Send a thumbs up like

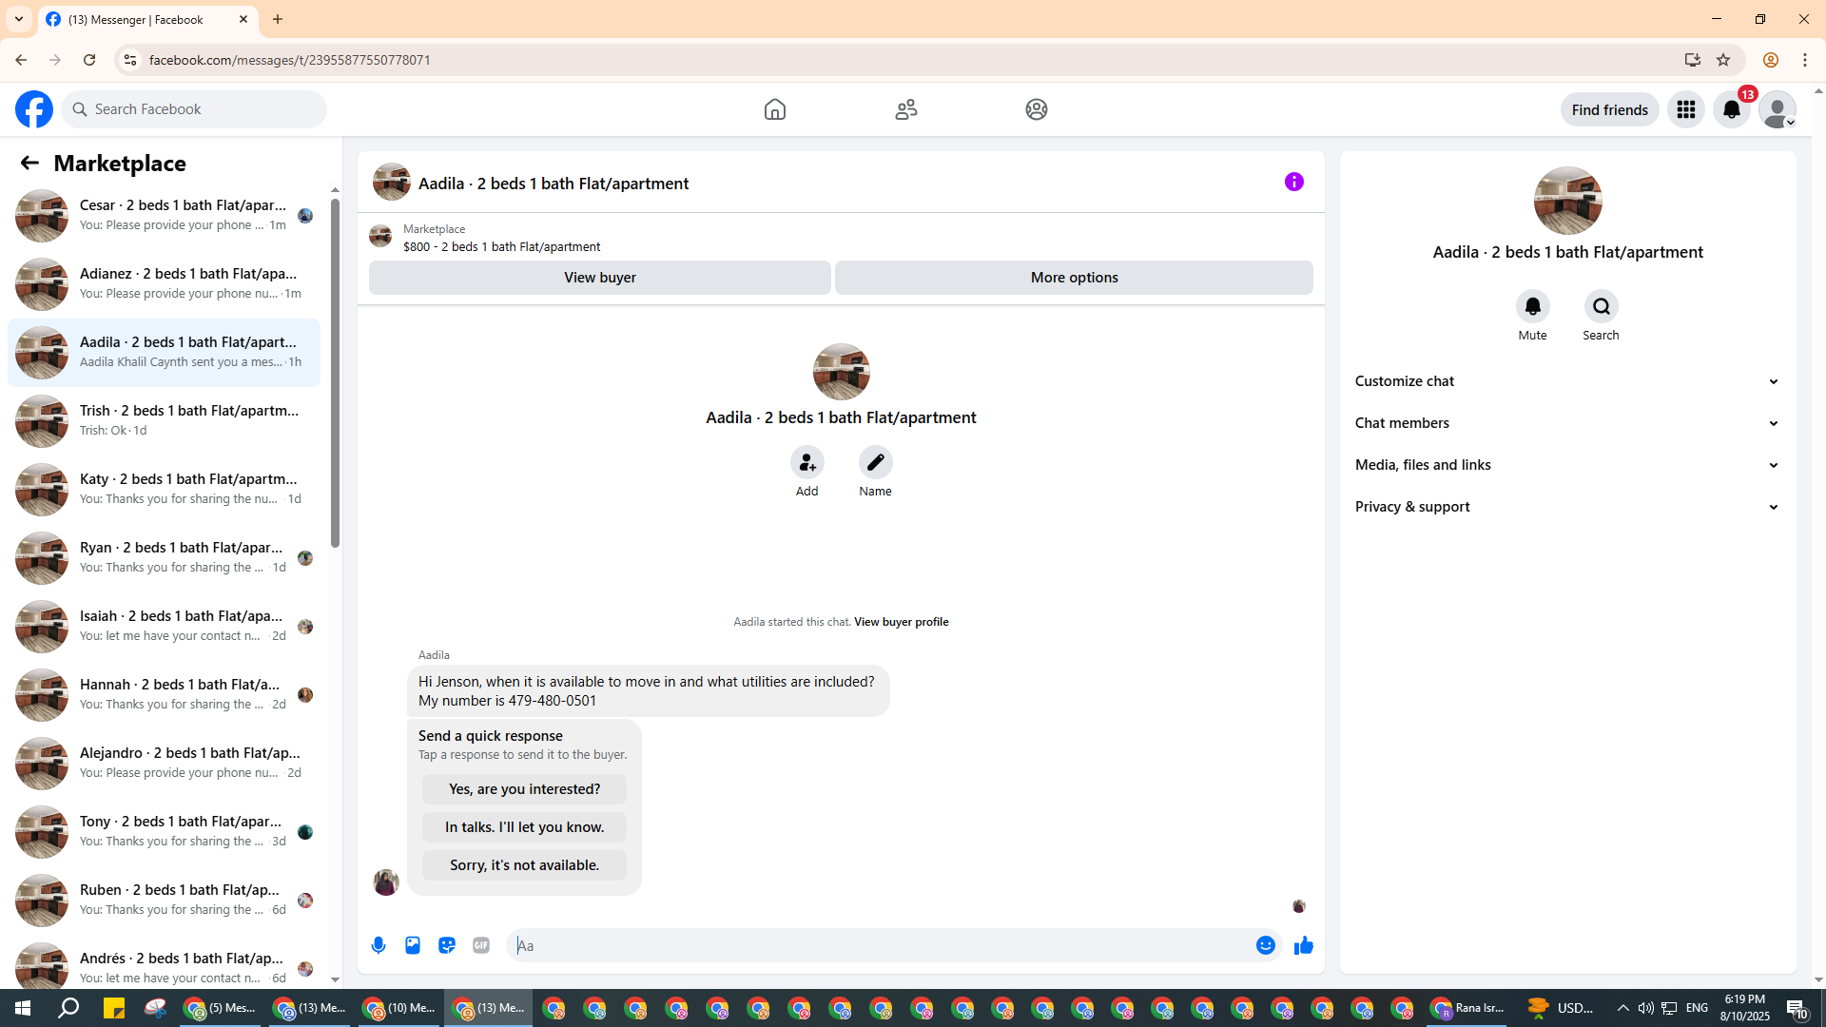pos(1303,945)
